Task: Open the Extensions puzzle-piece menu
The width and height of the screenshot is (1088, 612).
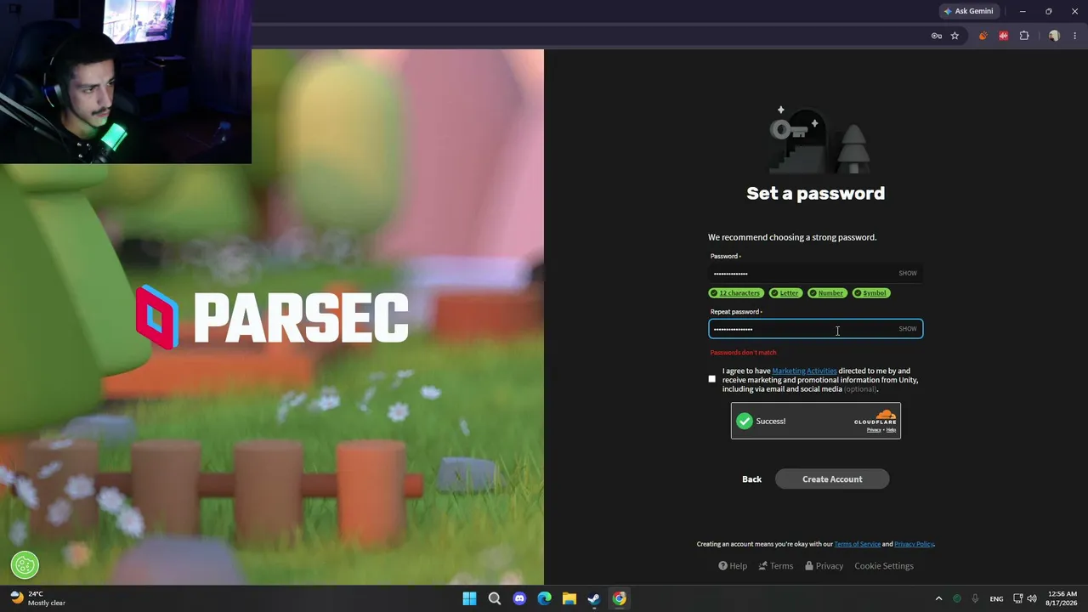Action: 1024,36
